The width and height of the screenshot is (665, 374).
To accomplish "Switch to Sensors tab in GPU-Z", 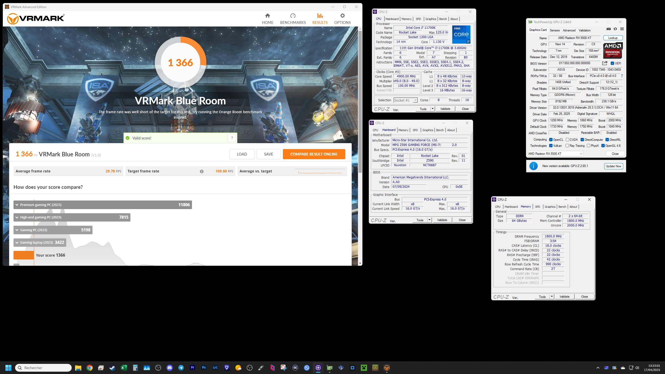I will pos(555,30).
